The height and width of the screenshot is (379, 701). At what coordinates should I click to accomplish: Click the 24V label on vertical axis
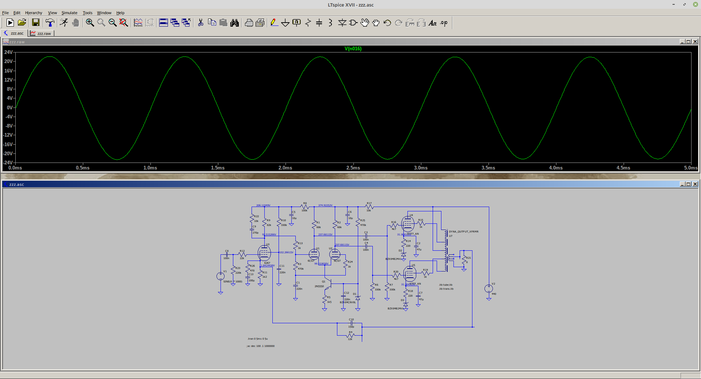coord(8,52)
